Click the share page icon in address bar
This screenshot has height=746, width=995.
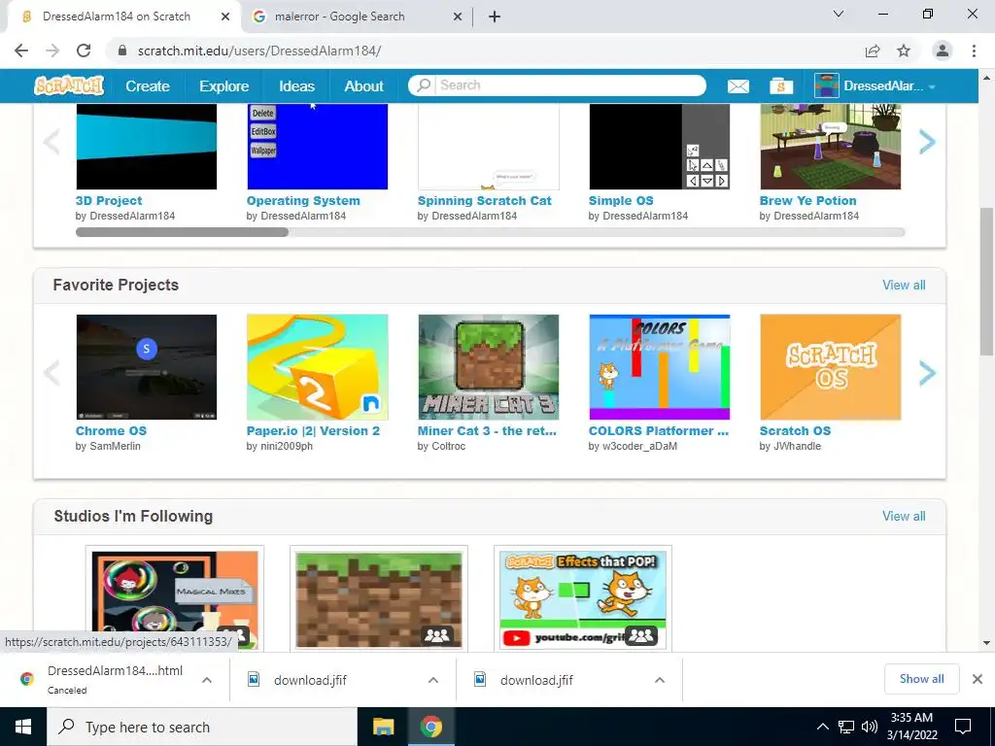click(x=873, y=51)
